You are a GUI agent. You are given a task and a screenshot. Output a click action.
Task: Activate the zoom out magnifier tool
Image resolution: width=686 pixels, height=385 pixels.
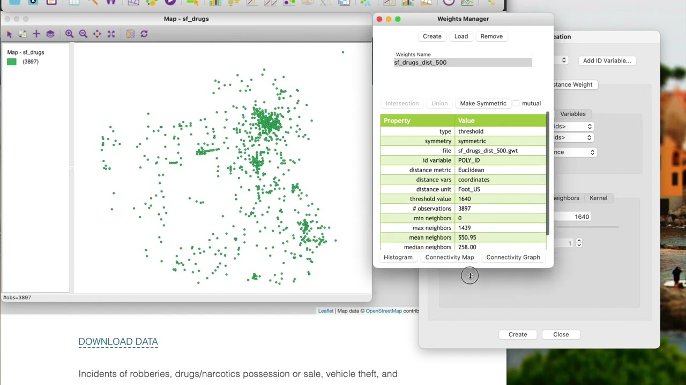click(x=83, y=34)
